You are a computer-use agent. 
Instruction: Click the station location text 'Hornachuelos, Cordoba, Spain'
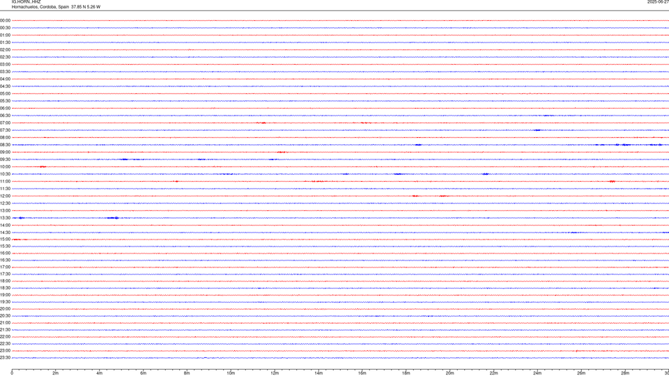click(x=40, y=7)
